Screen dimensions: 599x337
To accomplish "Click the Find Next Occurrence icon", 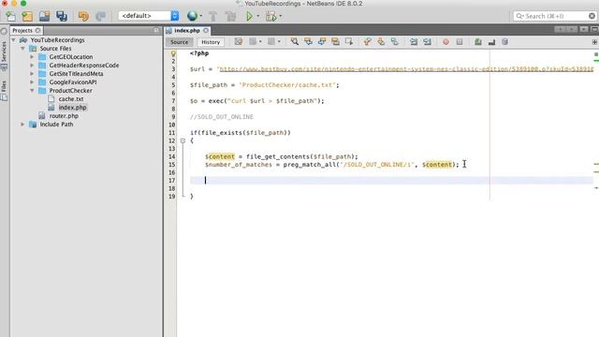I will coord(322,41).
